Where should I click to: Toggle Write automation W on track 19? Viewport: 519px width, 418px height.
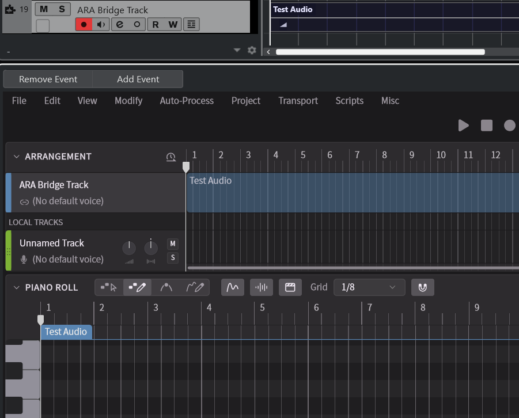tap(173, 25)
